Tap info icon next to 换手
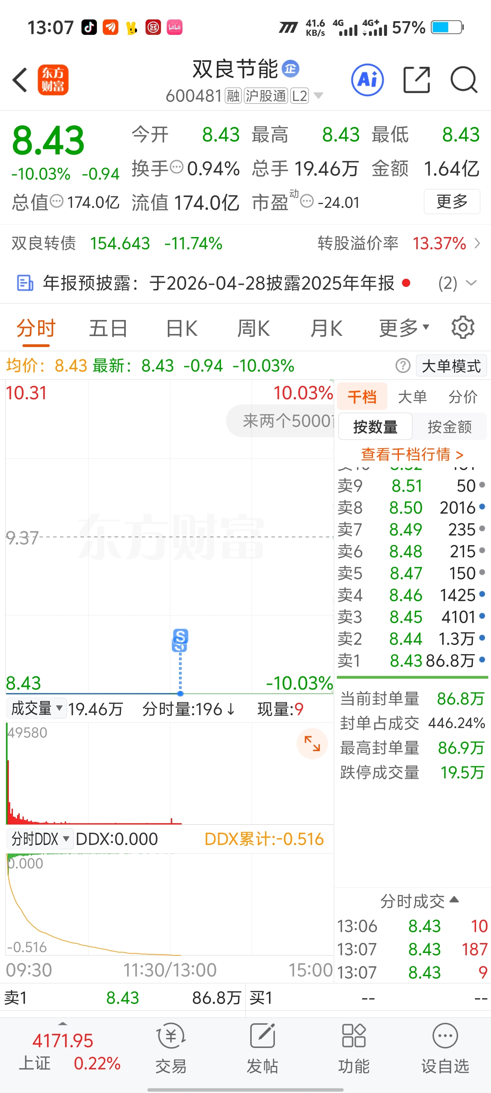The image size is (491, 1093). [x=176, y=167]
